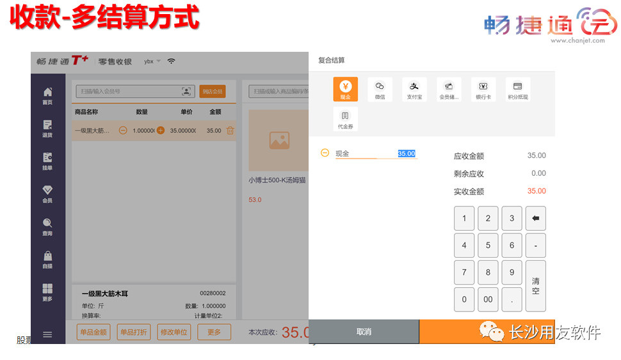The height and width of the screenshot is (360, 621).
Task: Tap the 清空 clear key
Action: [535, 286]
